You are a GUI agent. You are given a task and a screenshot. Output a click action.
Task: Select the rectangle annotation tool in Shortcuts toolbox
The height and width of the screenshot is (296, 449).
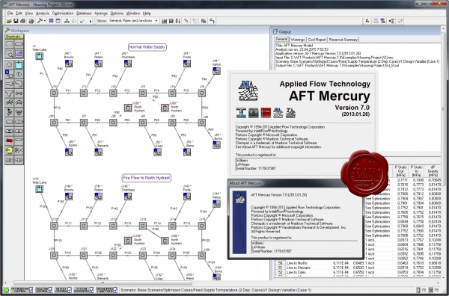[x=10, y=44]
